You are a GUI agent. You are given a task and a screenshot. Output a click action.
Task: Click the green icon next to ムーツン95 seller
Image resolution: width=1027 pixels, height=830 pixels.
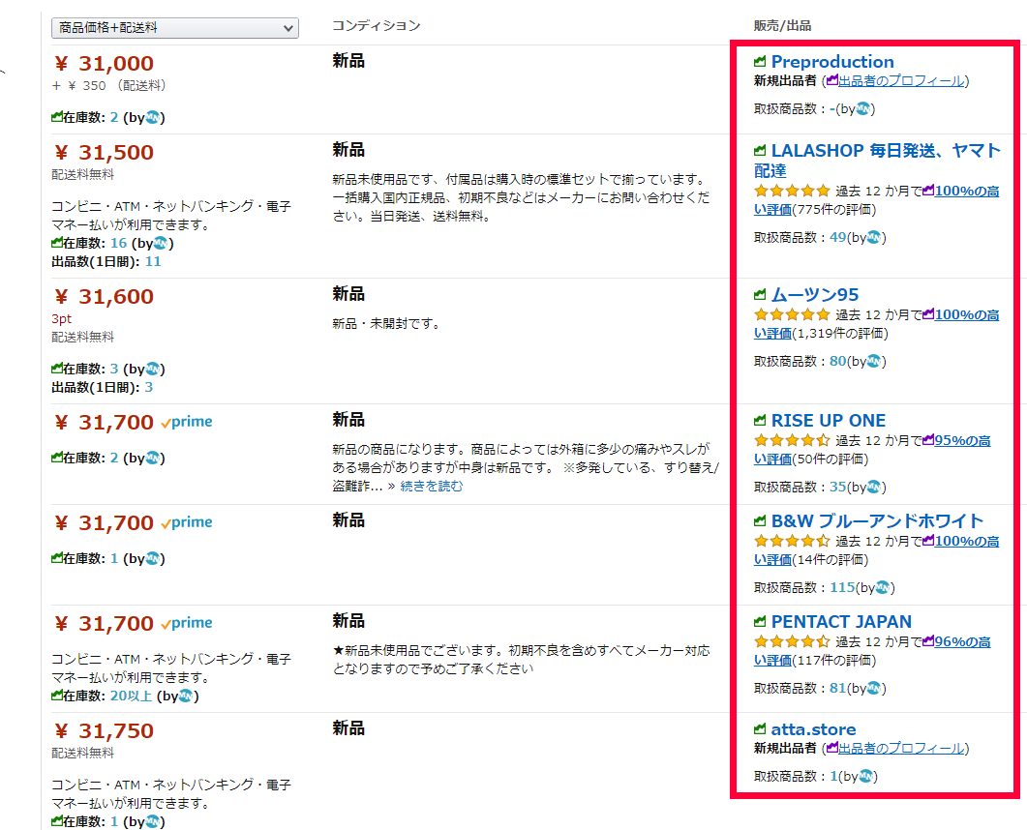click(760, 295)
